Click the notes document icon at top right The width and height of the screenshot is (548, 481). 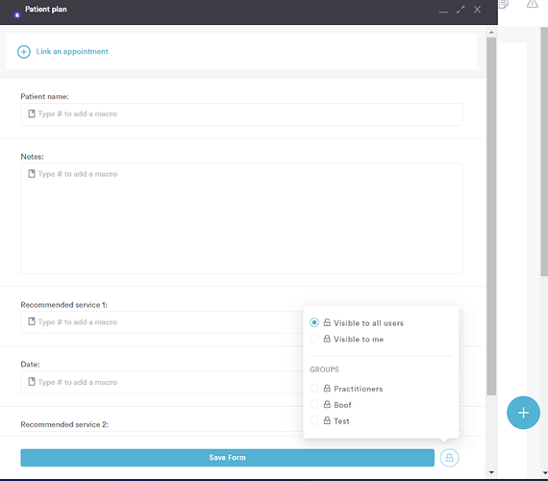504,4
